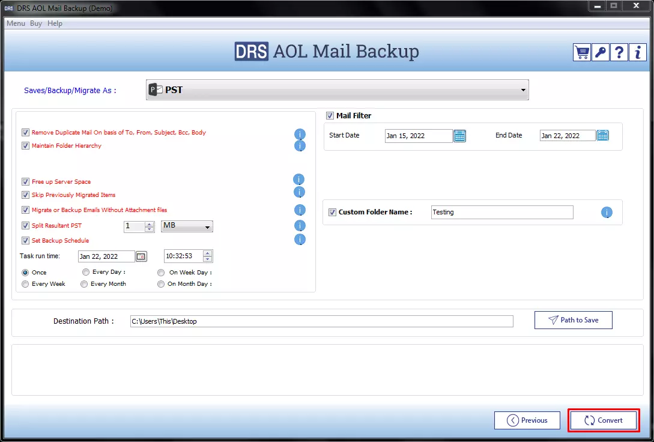Viewport: 654px width, 442px height.
Task: Click the Convert button
Action: click(604, 420)
